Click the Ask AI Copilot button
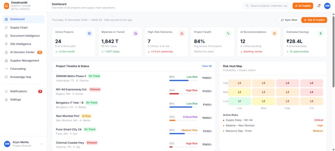 [314, 20]
